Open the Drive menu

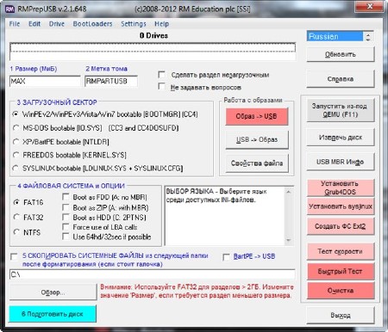[x=57, y=24]
